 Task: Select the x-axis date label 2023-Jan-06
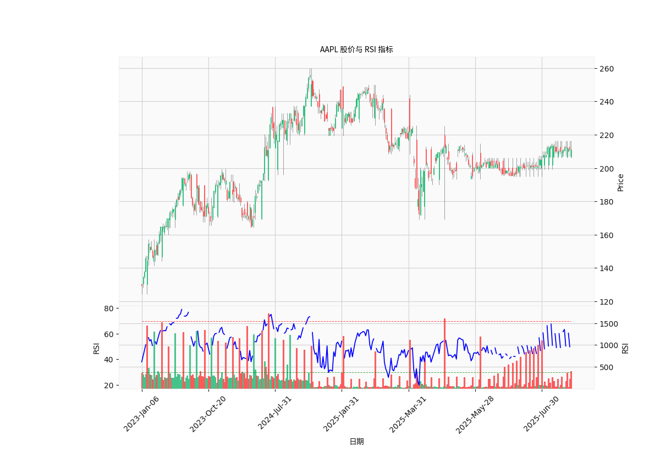coord(141,414)
